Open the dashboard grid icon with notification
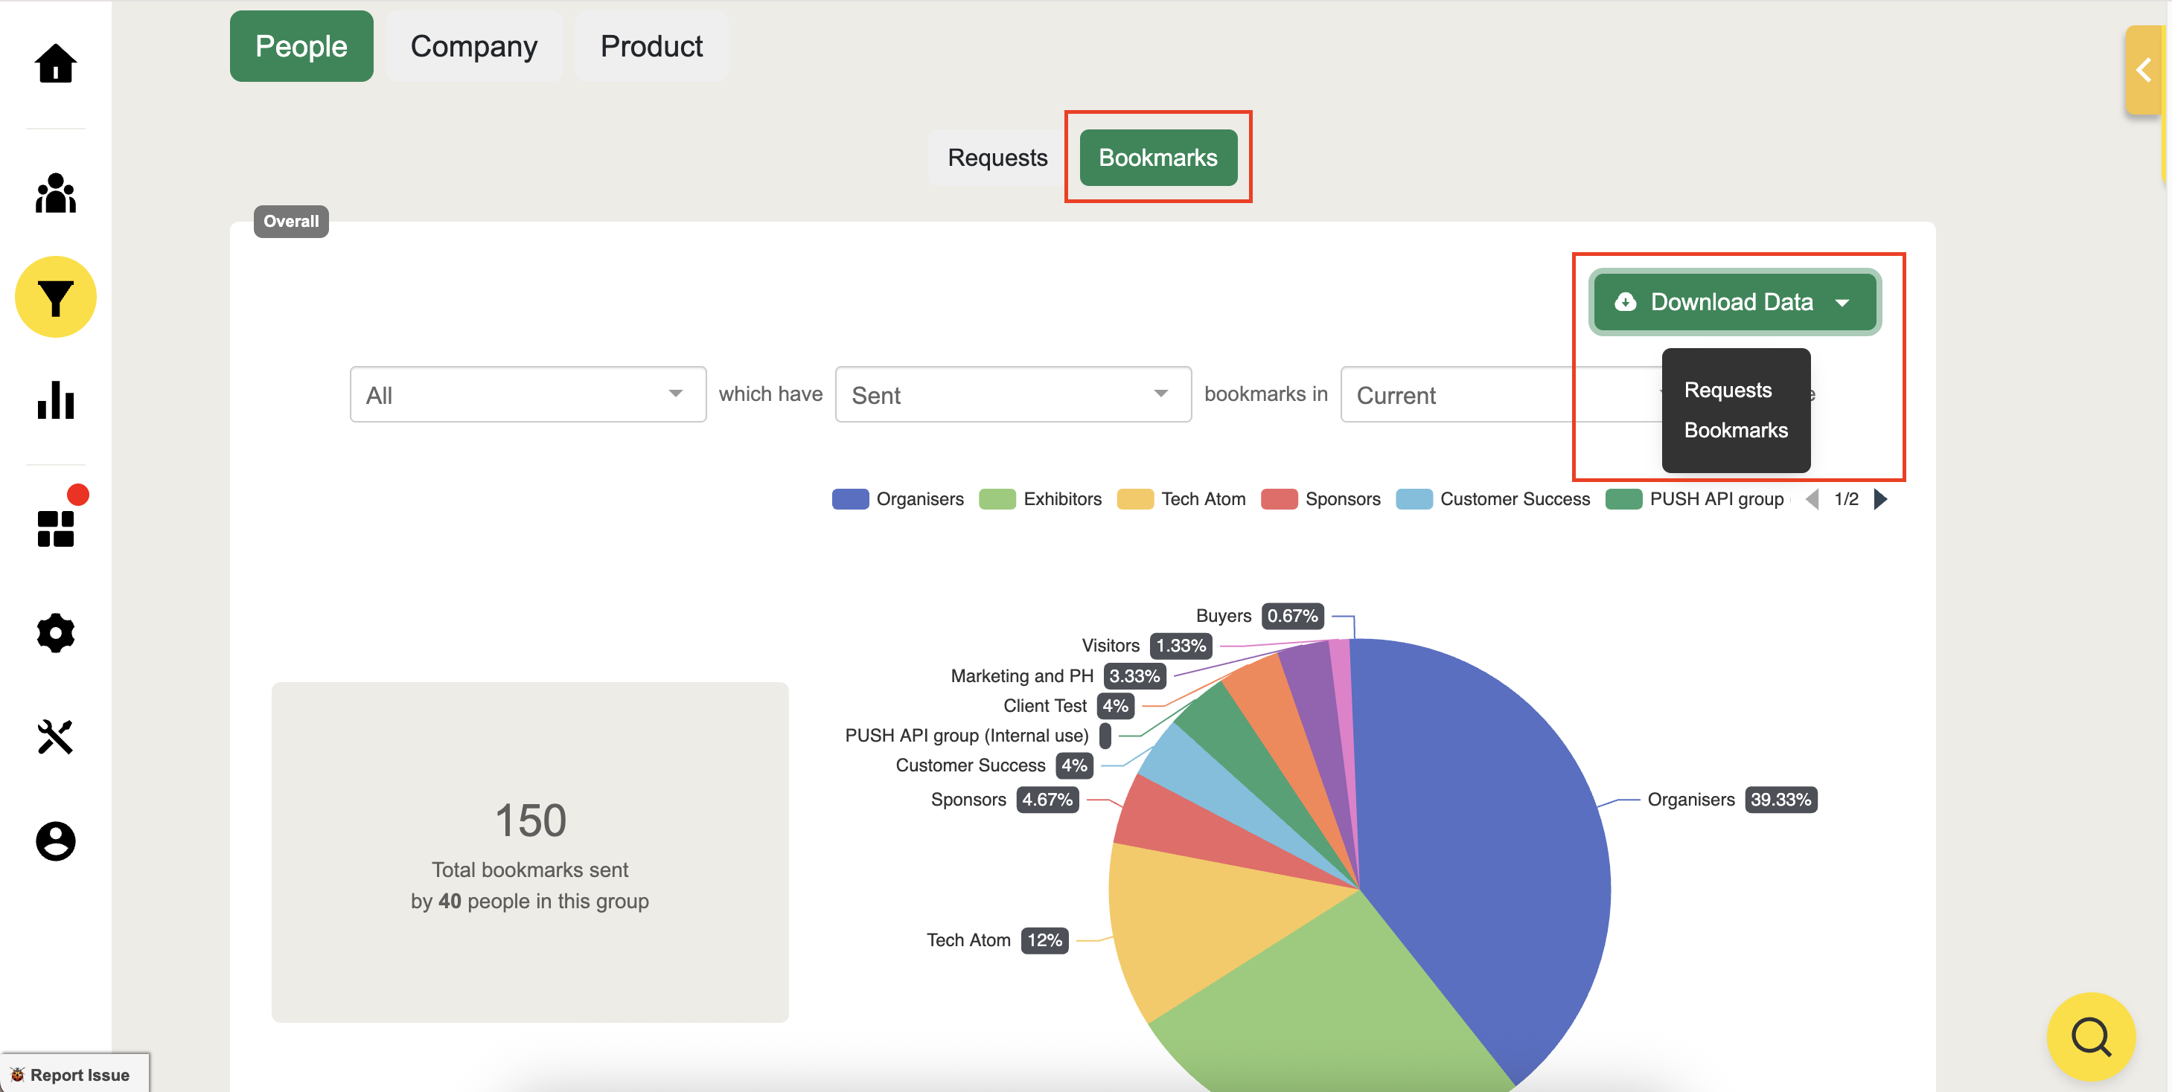Image resolution: width=2172 pixels, height=1092 pixels. click(x=56, y=528)
